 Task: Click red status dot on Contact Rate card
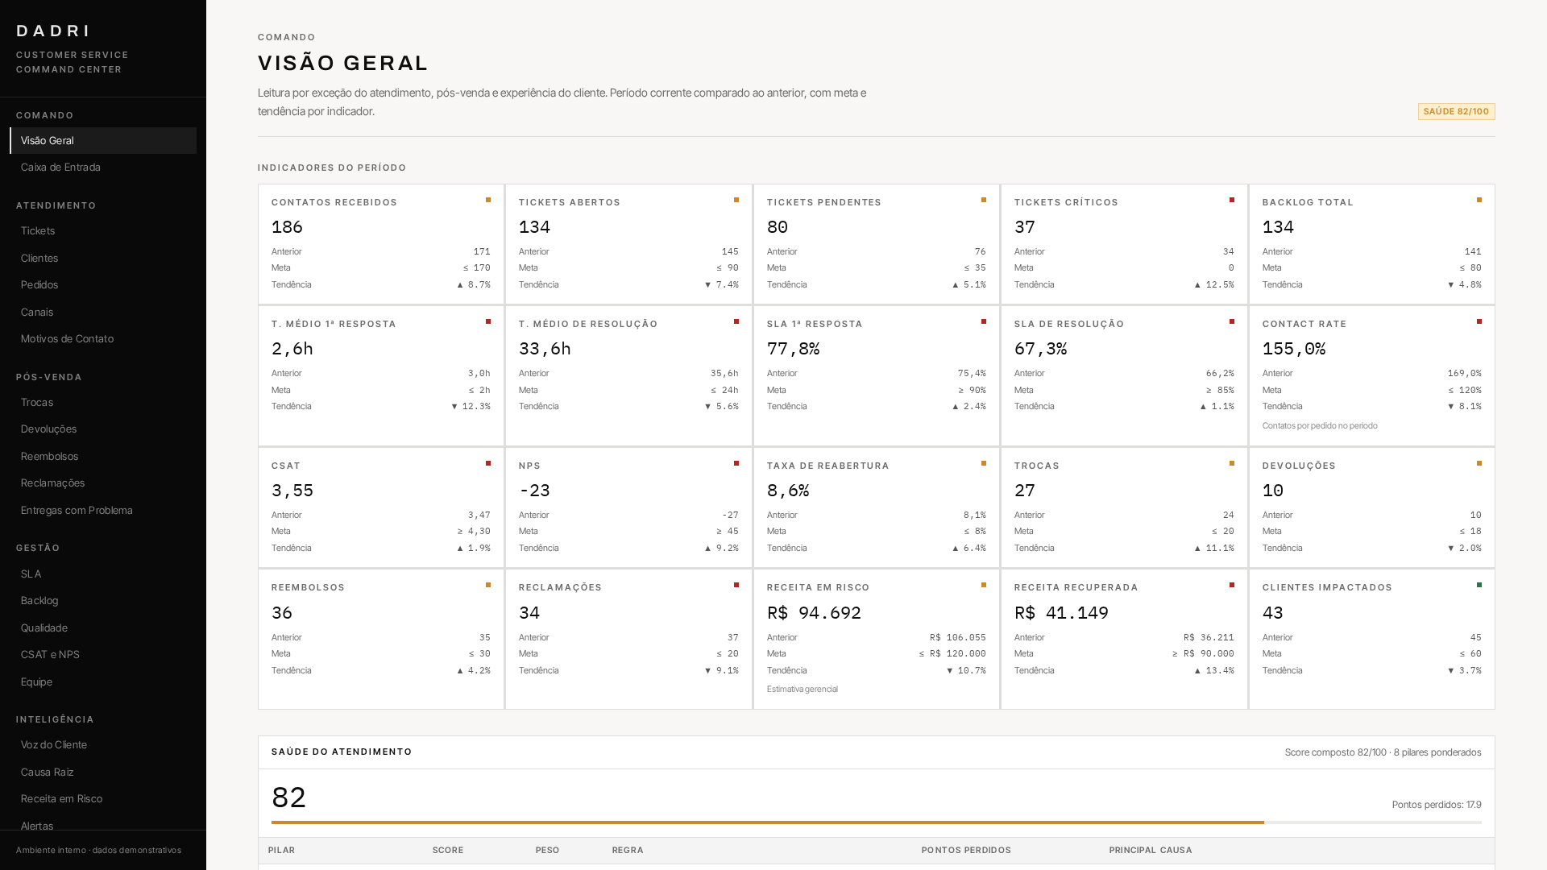click(1479, 321)
